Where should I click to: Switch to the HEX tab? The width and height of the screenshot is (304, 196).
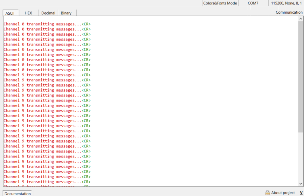(28, 13)
